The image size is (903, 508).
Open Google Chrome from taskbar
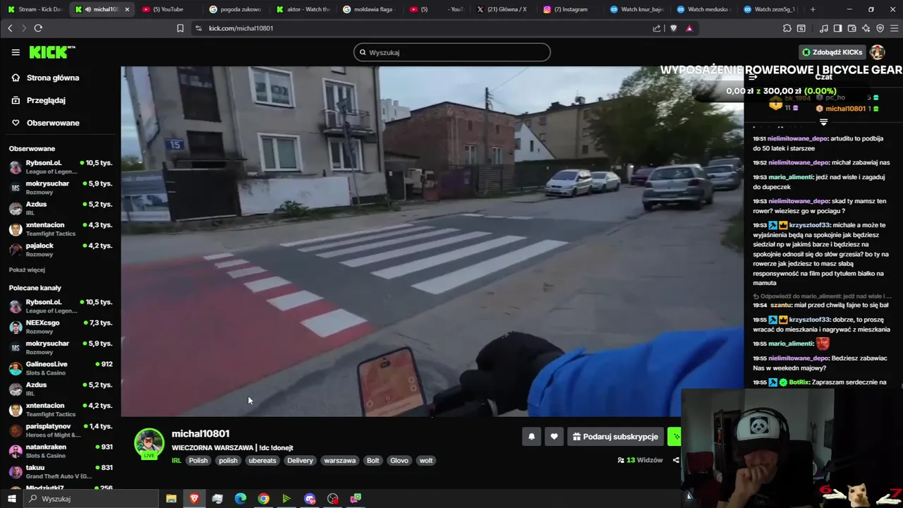coord(263,498)
